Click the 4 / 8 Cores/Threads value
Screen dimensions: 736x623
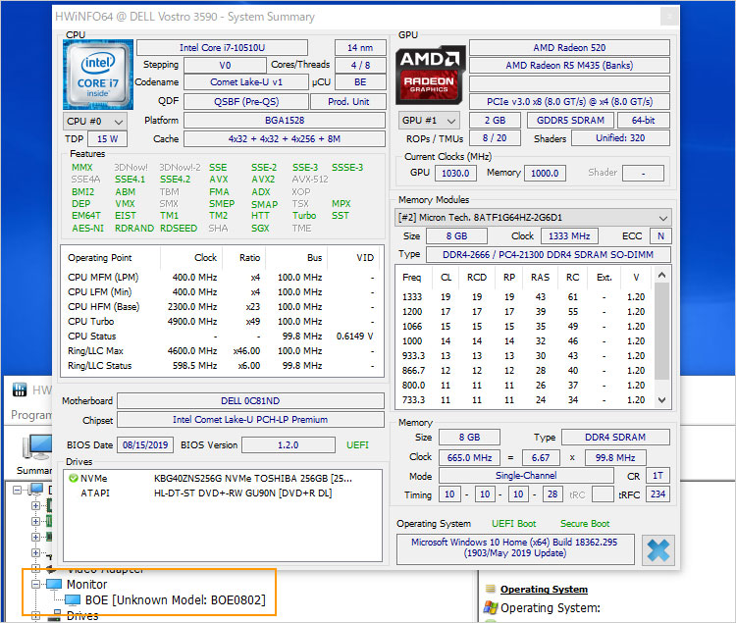coord(360,65)
